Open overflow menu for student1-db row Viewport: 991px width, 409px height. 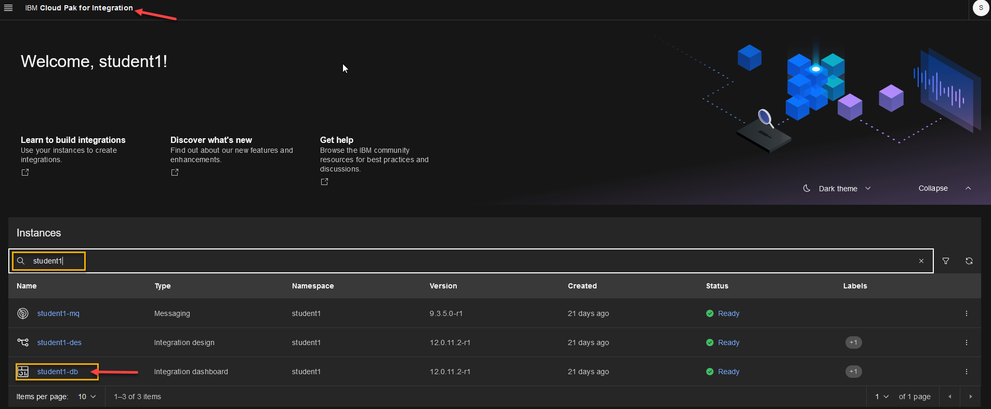coord(967,372)
